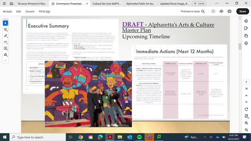251x141 pixels.
Task: Open Task View on taskbar
Action: click(x=71, y=137)
